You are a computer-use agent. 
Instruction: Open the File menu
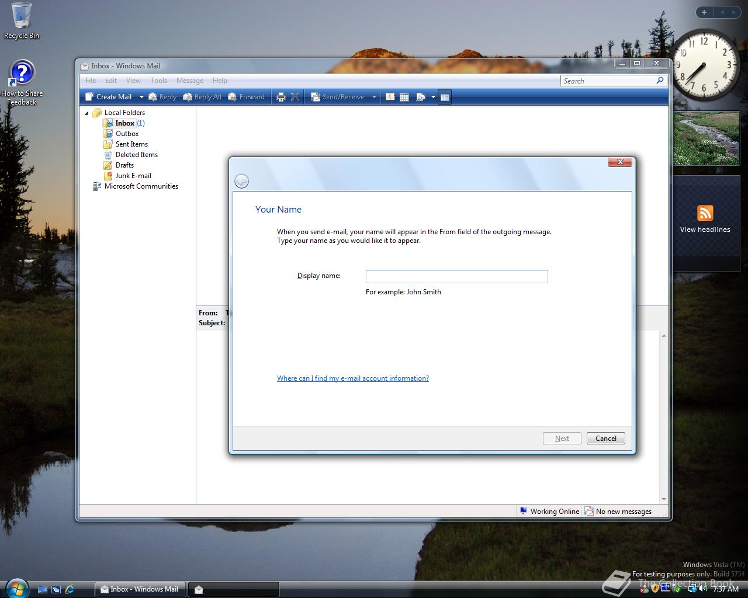(x=91, y=81)
